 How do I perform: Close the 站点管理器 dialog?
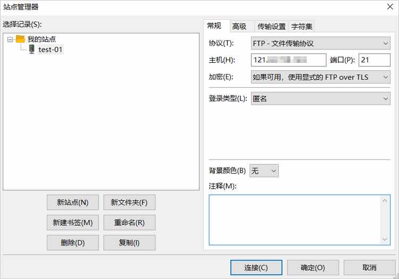click(390, 6)
